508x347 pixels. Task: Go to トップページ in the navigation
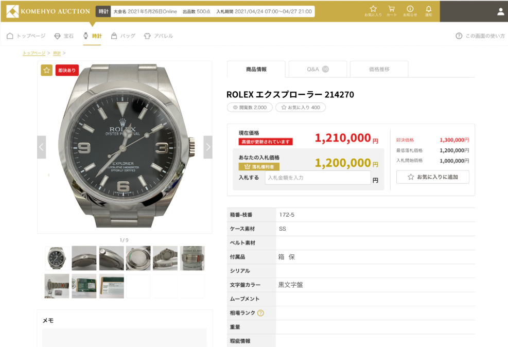(26, 36)
